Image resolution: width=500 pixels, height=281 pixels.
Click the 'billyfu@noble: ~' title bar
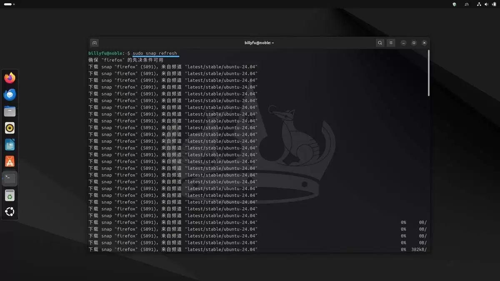pyautogui.click(x=259, y=42)
